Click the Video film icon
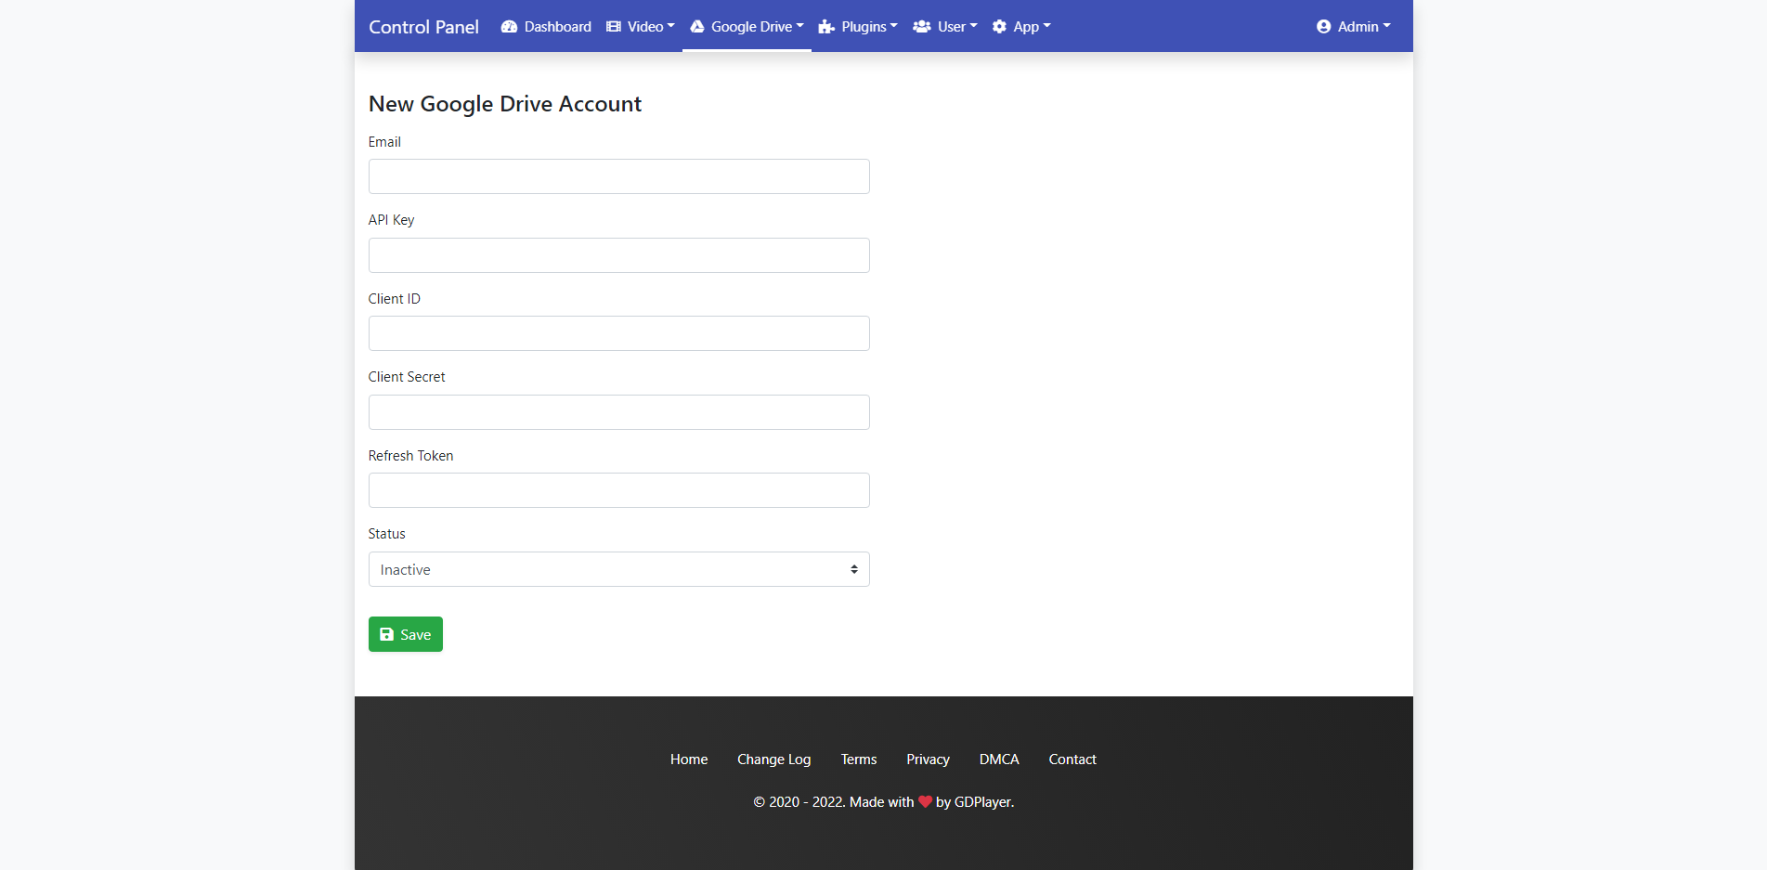This screenshot has width=1767, height=870. tap(614, 27)
